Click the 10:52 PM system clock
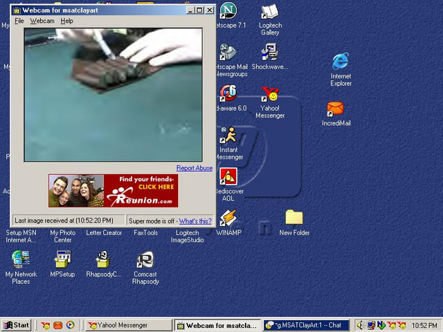The width and height of the screenshot is (443, 332). click(424, 326)
